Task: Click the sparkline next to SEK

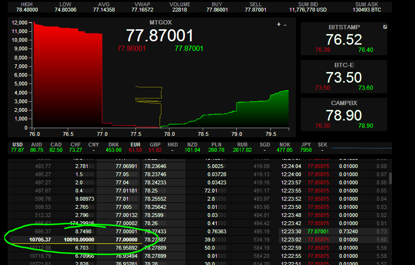Action: pyautogui.click(x=362, y=148)
